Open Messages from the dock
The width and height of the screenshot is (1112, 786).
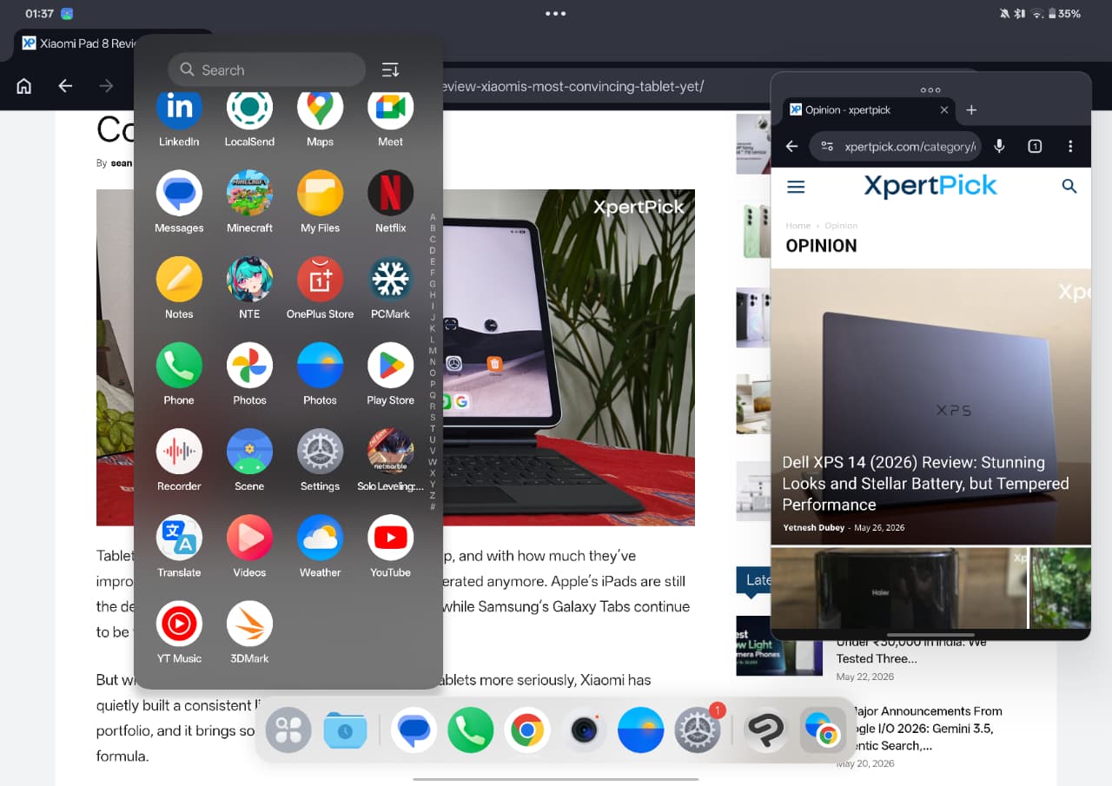(414, 730)
